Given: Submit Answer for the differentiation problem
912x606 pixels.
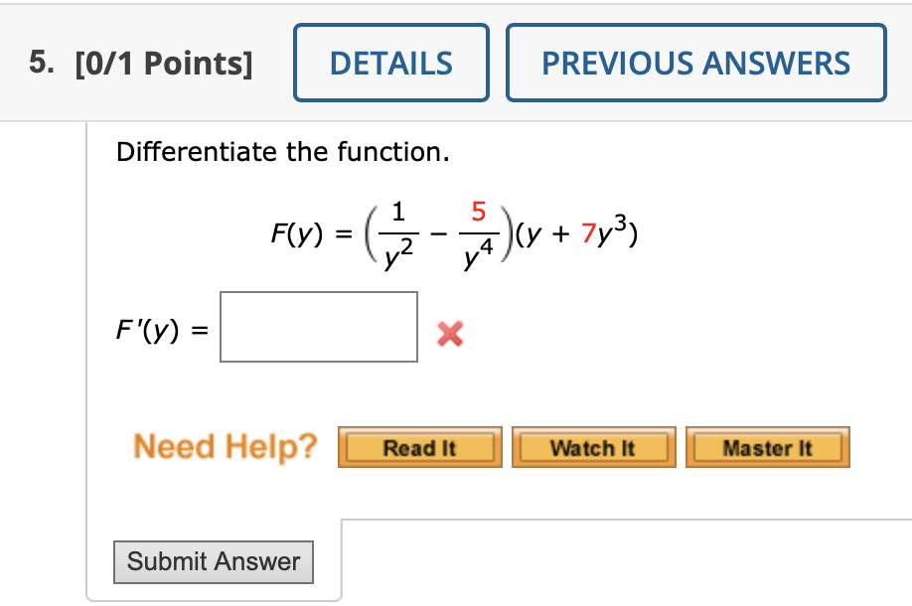Looking at the screenshot, I should click(x=213, y=562).
